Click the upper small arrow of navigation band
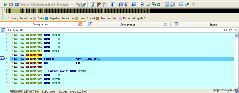 (x=4, y=9)
